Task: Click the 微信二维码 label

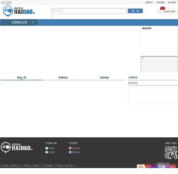Action: pyautogui.click(x=171, y=143)
